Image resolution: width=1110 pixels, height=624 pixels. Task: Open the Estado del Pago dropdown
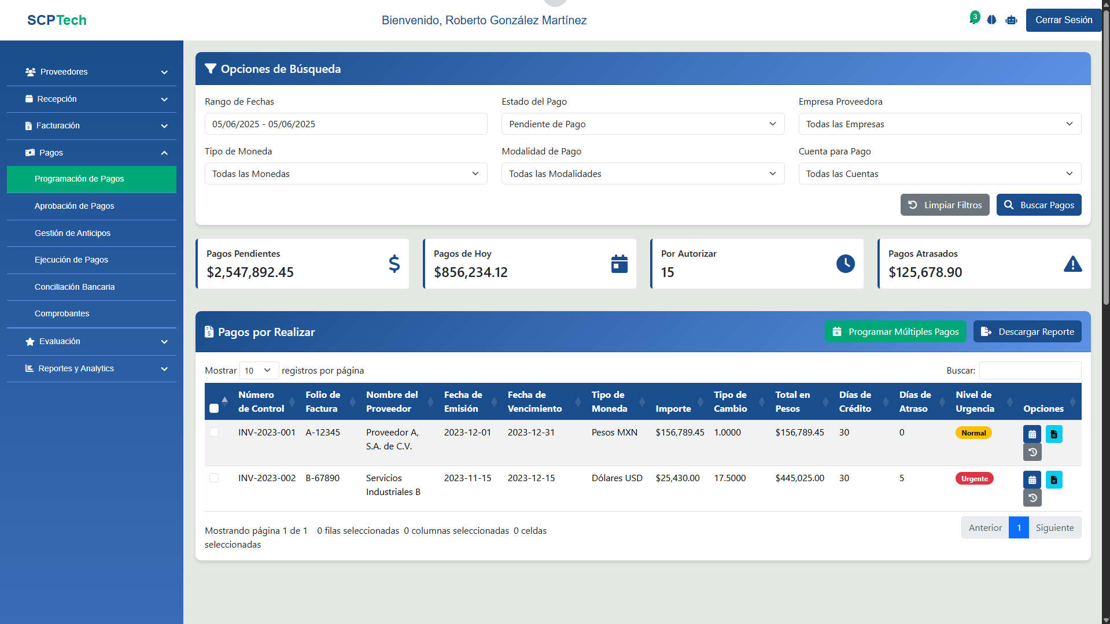[x=643, y=124]
